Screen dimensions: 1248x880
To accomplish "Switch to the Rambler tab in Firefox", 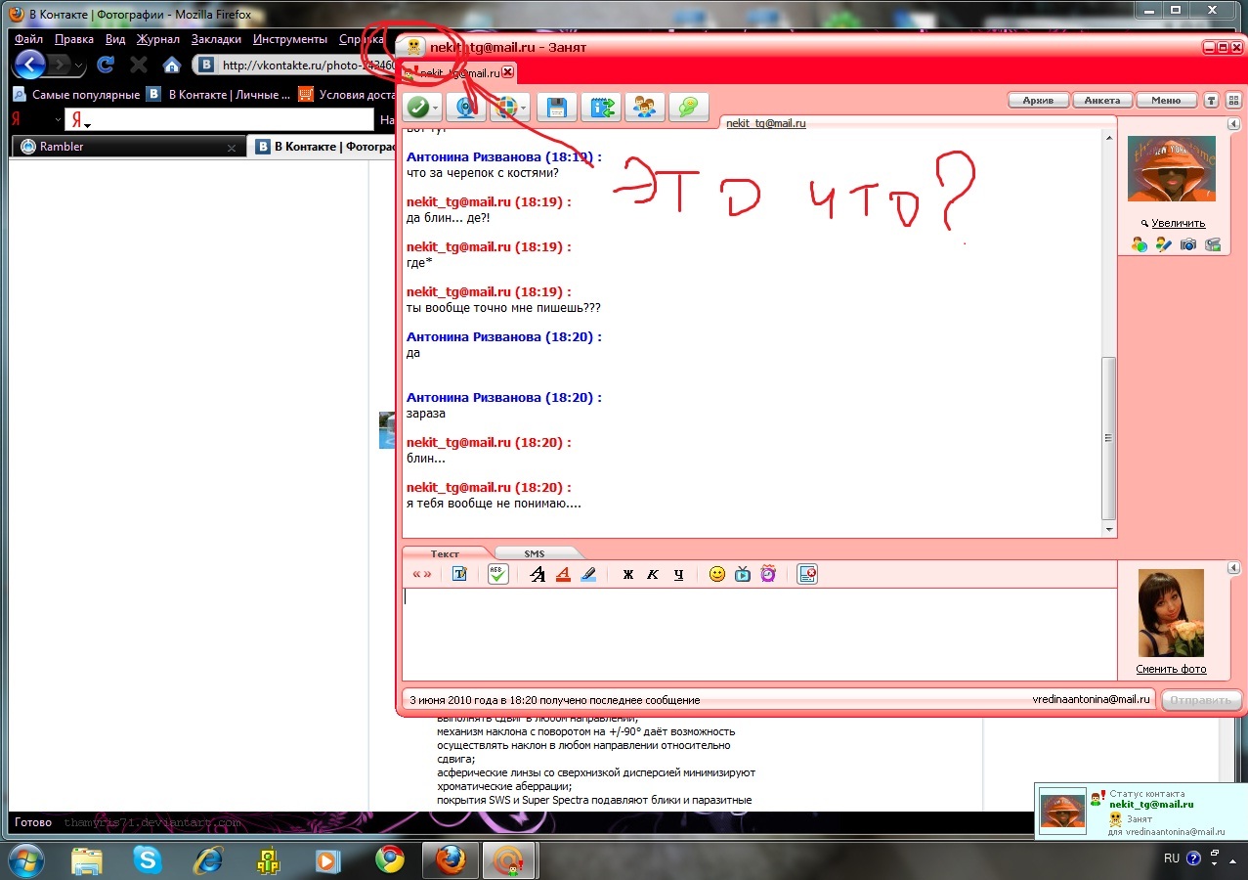I will pos(127,147).
